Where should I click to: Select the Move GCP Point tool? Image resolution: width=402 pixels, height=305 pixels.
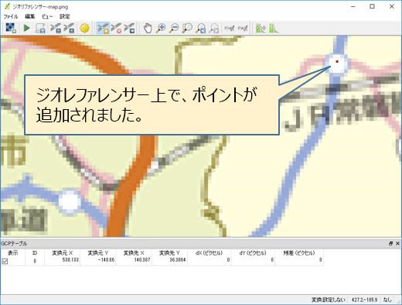[x=129, y=28]
